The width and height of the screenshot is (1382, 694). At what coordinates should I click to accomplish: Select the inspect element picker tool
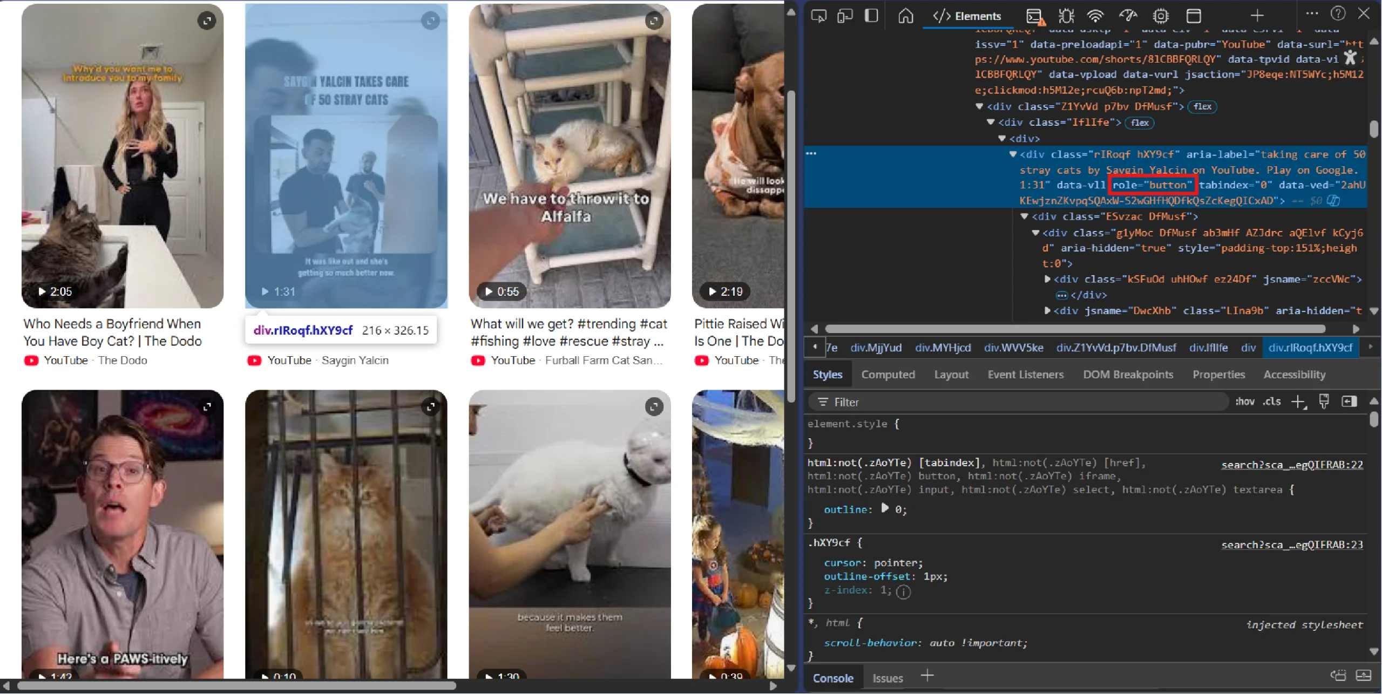818,16
